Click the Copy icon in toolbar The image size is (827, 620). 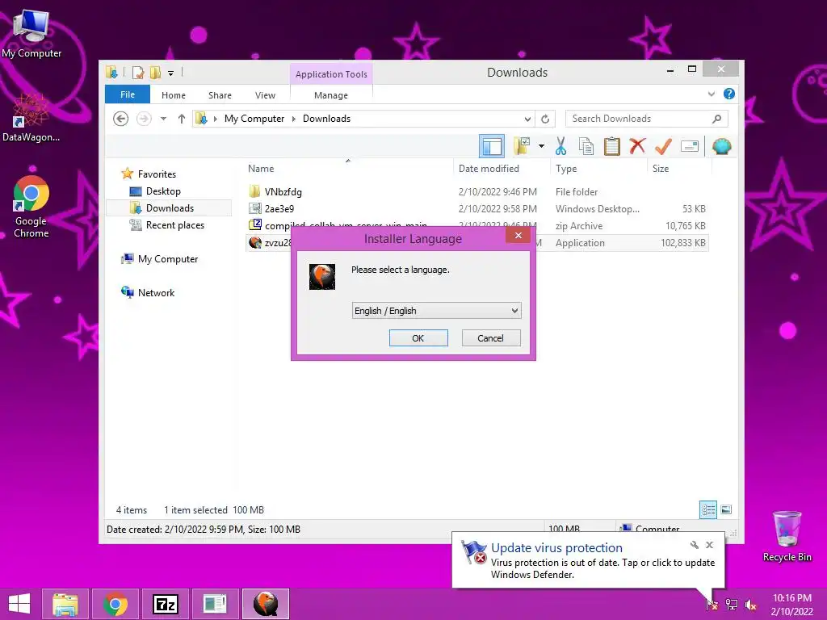[x=586, y=146]
